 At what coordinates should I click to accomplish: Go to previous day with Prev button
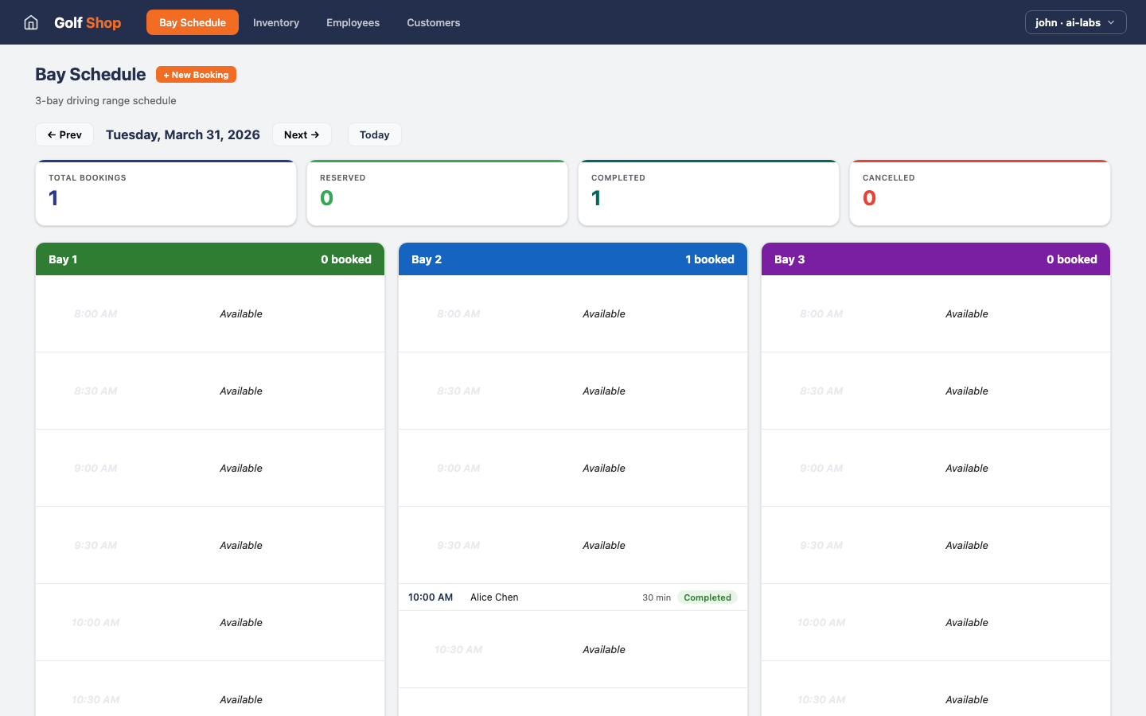pyautogui.click(x=64, y=134)
